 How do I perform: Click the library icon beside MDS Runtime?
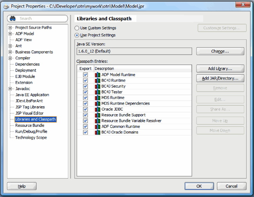98,98
